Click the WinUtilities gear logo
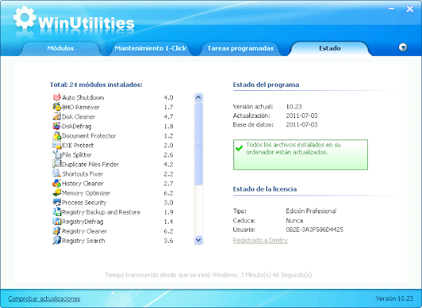Viewport: 422px width, 308px height. click(24, 18)
